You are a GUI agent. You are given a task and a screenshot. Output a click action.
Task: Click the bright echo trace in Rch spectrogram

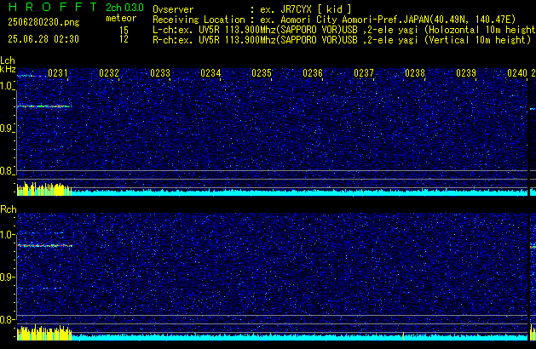(44, 245)
